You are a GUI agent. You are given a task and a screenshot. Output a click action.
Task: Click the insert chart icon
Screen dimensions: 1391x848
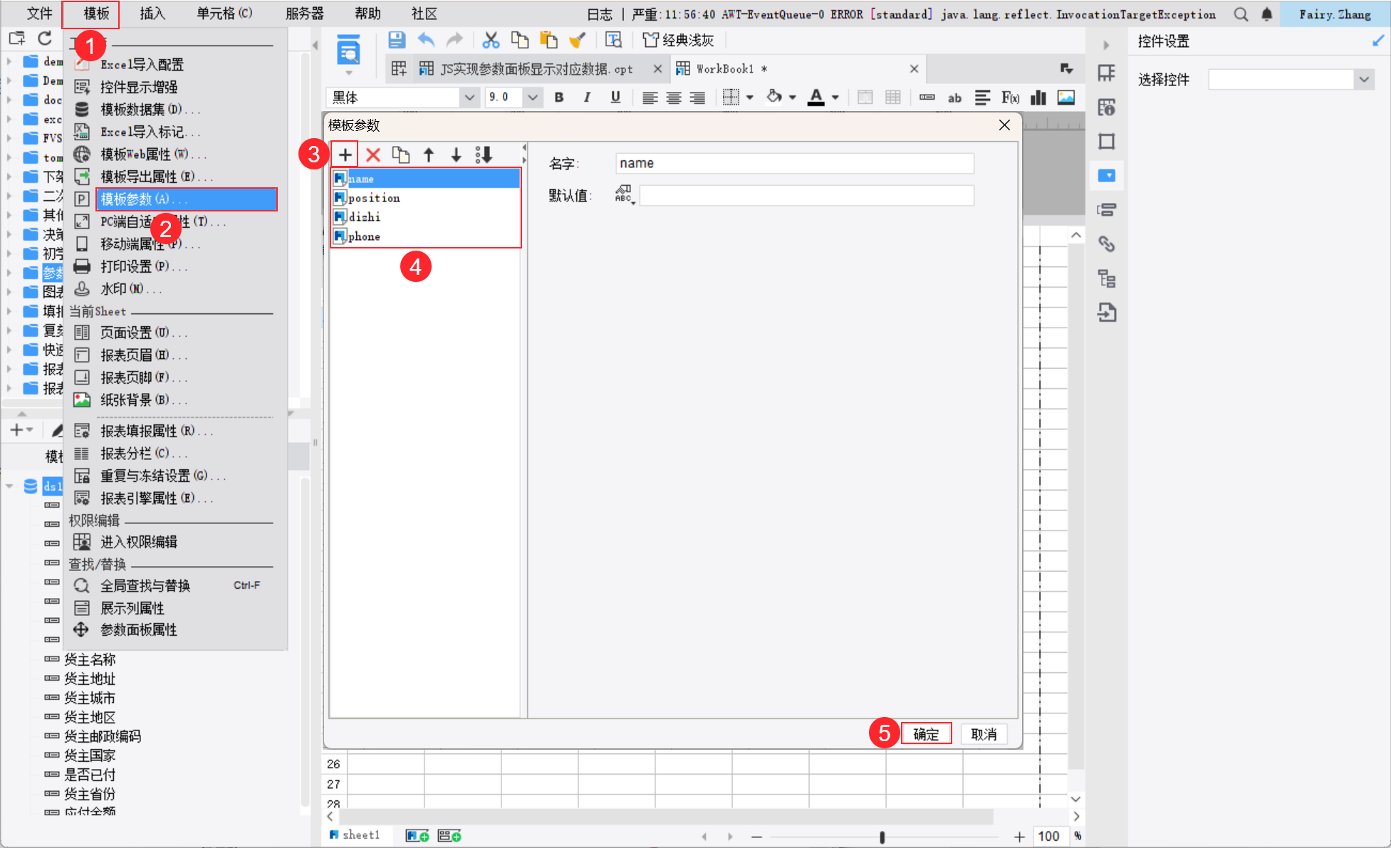(1038, 98)
